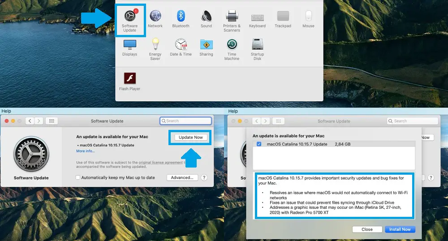Open Startup Disk preferences
The width and height of the screenshot is (448, 241).
coord(257,48)
